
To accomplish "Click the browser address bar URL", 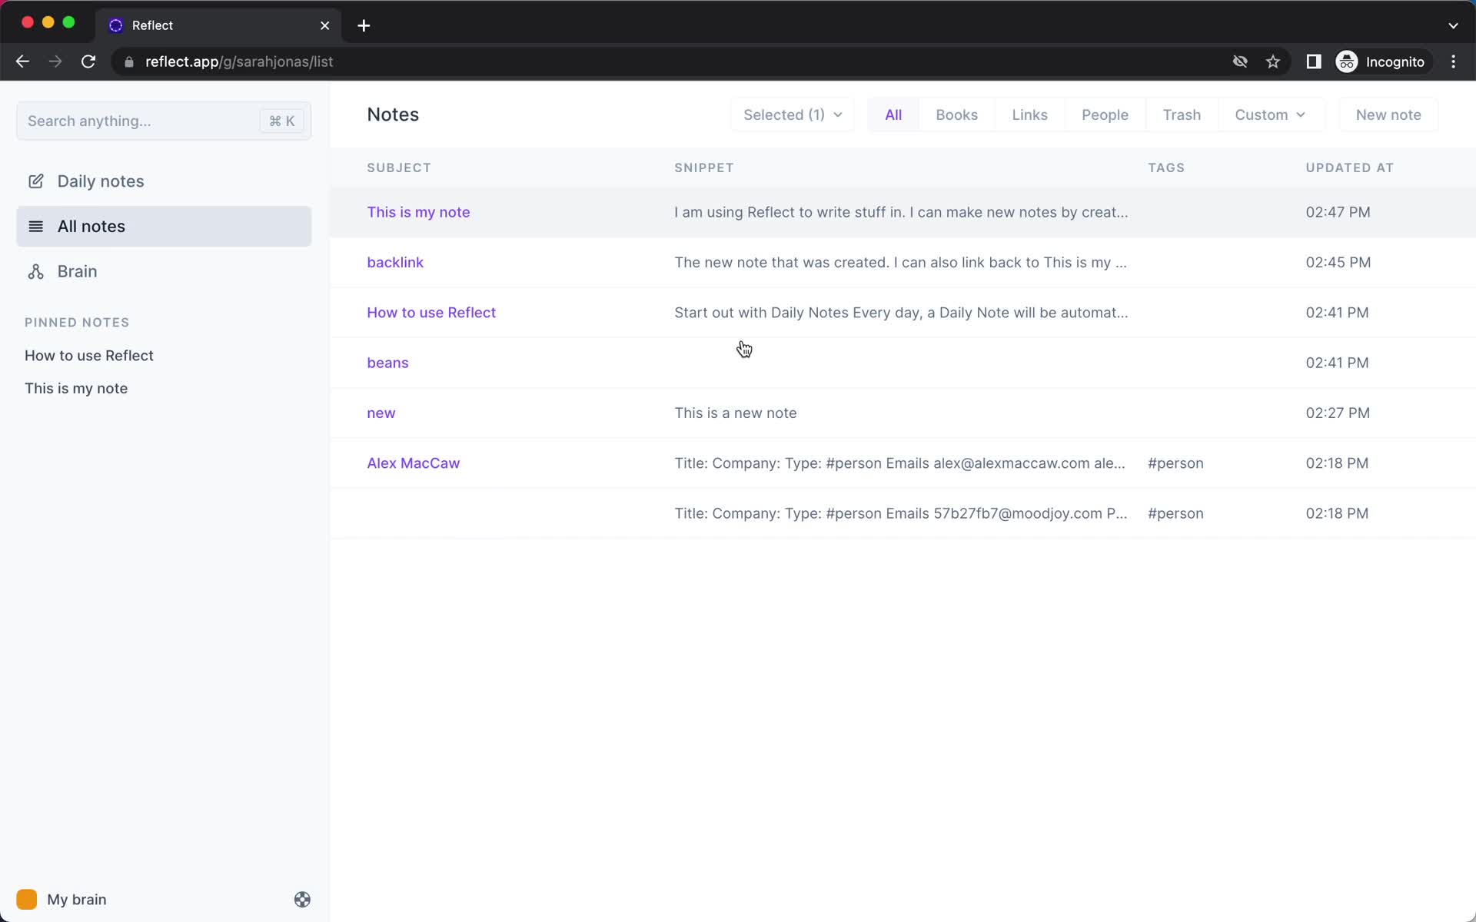I will (x=239, y=61).
